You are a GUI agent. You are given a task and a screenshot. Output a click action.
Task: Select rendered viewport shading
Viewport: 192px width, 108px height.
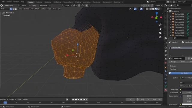click(x=158, y=9)
